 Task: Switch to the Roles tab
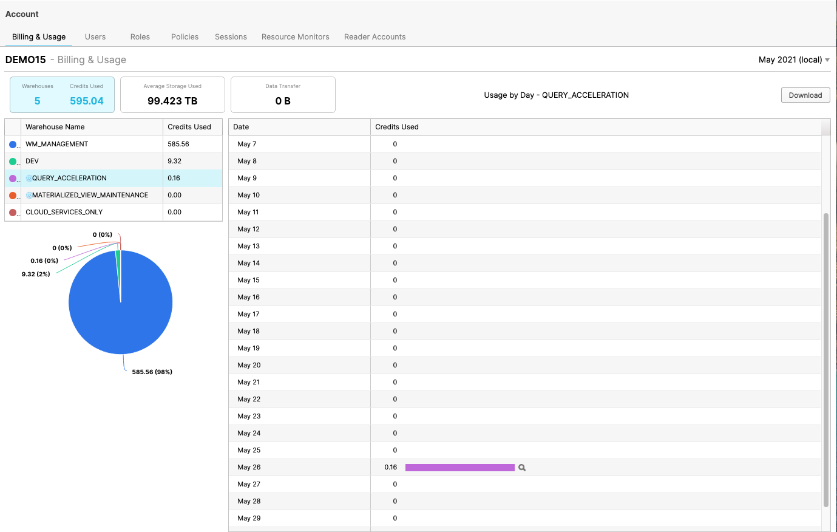click(x=140, y=36)
